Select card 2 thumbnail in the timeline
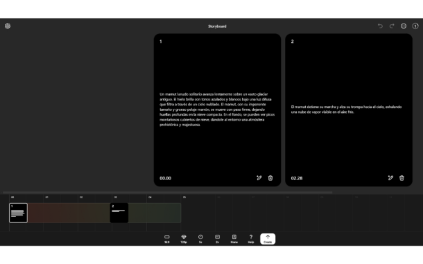This screenshot has height=264, width=423. coord(119,213)
